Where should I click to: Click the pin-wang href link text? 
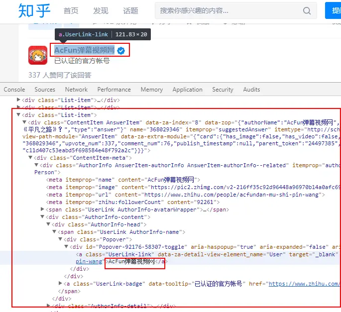coord(89,262)
